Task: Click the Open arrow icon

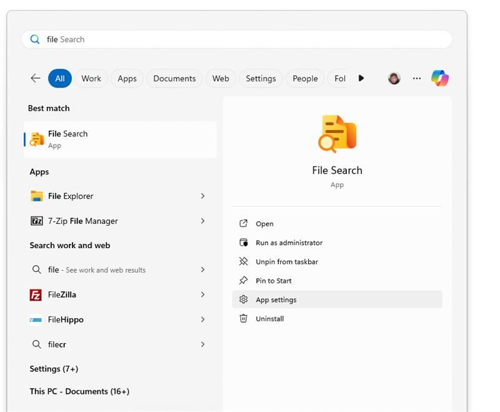Action: (243, 224)
